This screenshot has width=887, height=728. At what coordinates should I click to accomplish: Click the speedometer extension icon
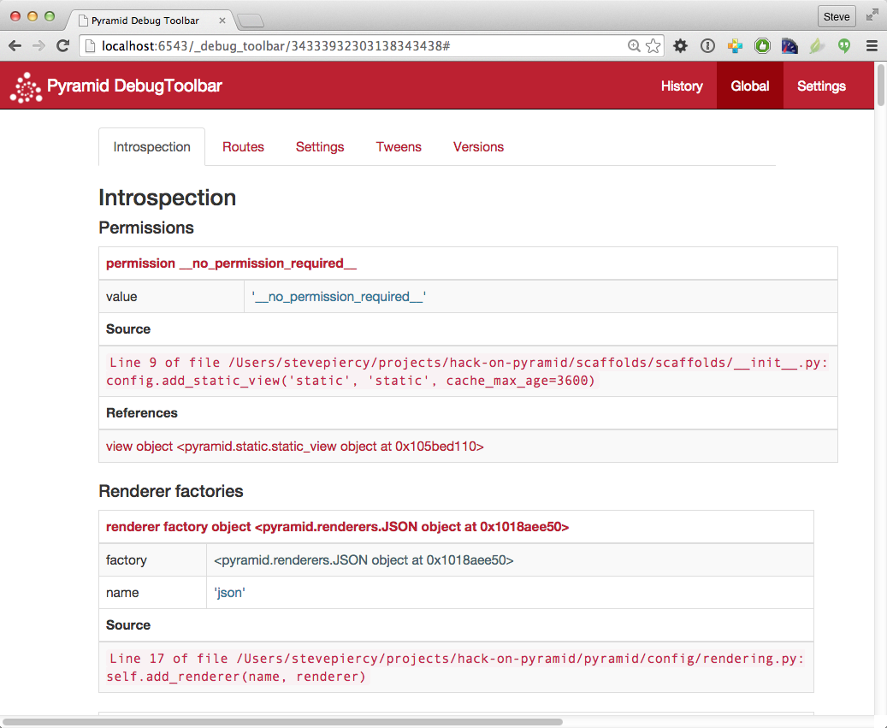(789, 46)
